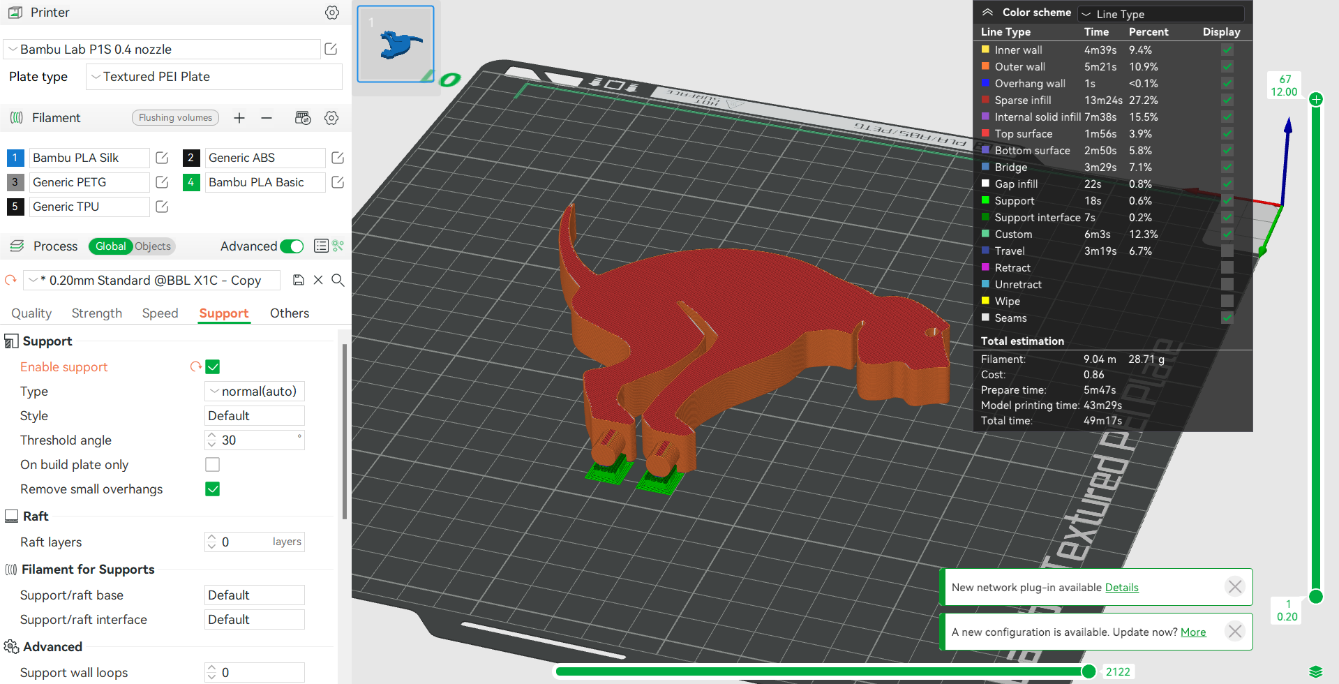Open the Color scheme Line Type dropdown
Viewport: 1339px width, 684px height.
coord(1161,14)
